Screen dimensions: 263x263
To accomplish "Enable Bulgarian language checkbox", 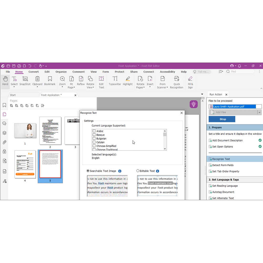I will 94,138.
